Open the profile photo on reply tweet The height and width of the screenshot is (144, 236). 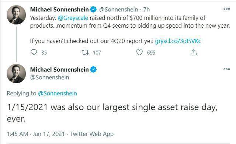pos(16,74)
